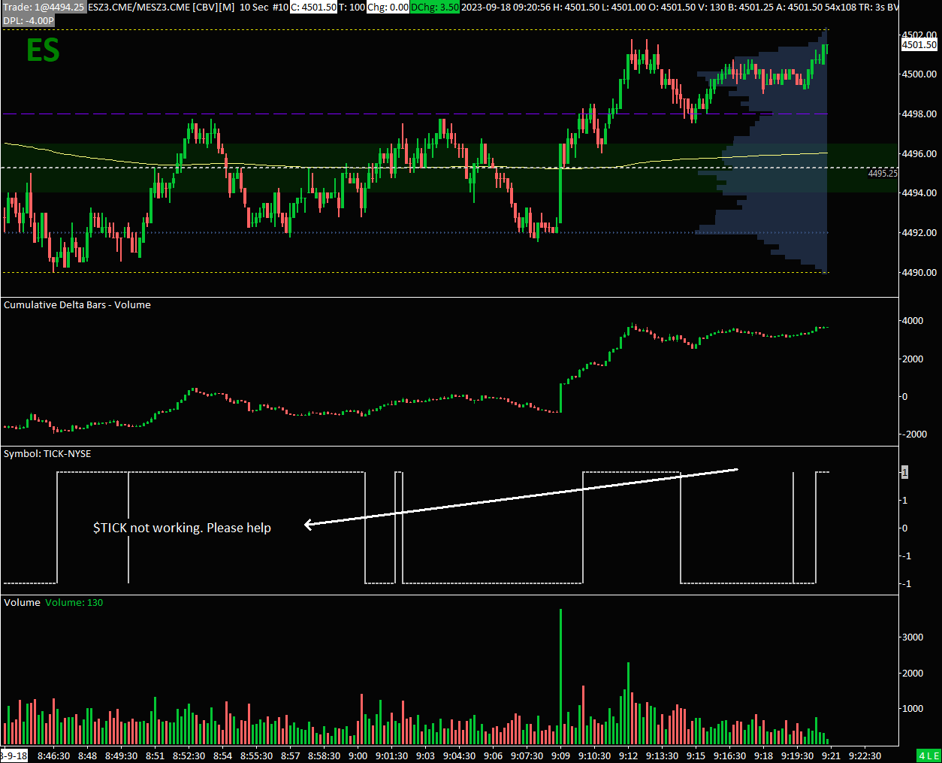This screenshot has width=942, height=763.
Task: Click the 1000 label on volume scale
Action: tap(913, 709)
